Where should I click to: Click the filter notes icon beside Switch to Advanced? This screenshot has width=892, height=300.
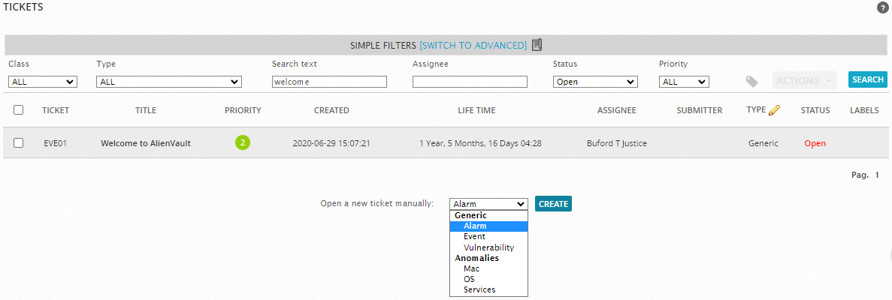coord(537,45)
